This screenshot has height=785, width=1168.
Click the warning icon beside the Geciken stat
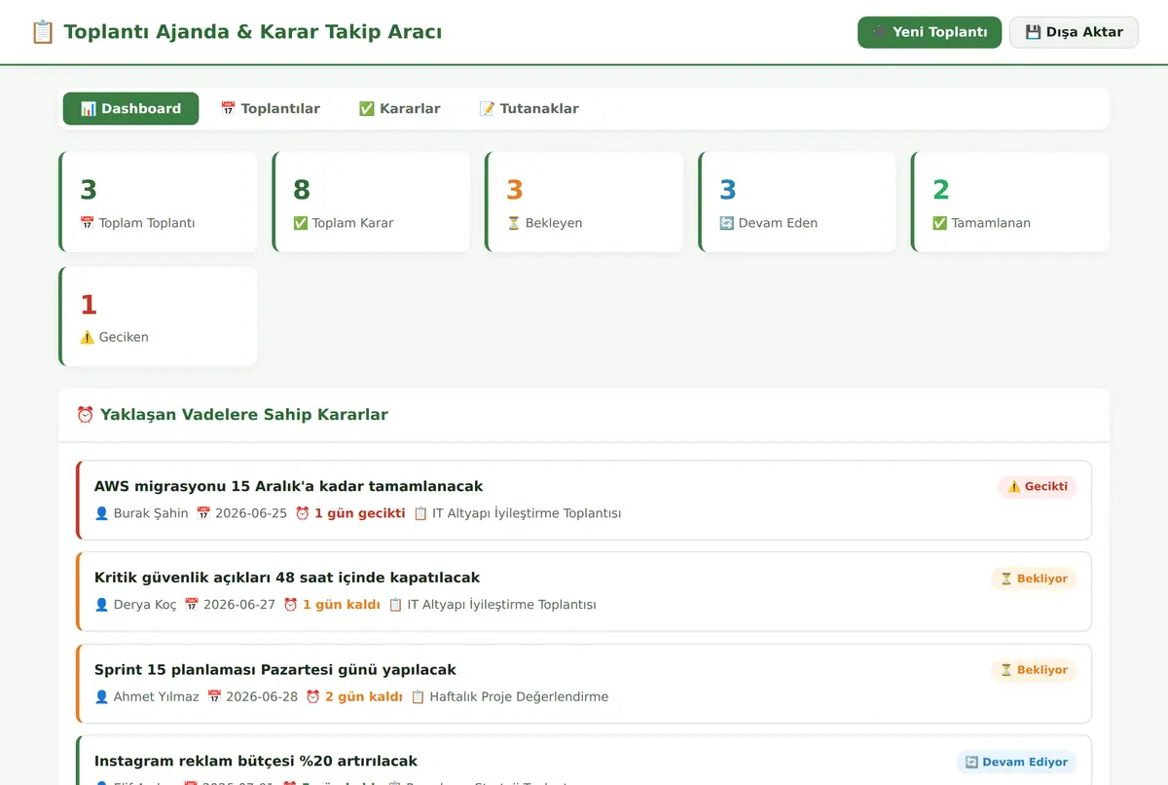[x=87, y=337]
